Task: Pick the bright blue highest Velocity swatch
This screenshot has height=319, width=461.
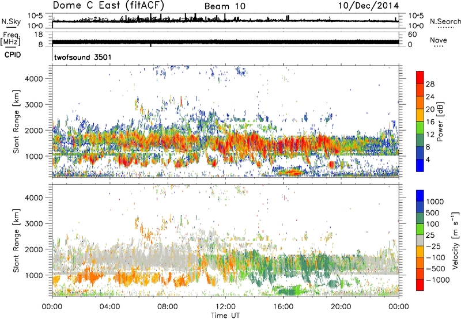Action: coord(420,195)
